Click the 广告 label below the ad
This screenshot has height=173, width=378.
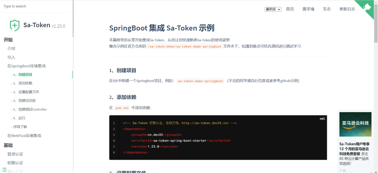(x=343, y=171)
